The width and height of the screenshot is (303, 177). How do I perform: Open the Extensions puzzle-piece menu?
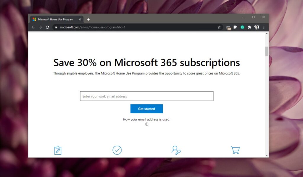[249, 27]
